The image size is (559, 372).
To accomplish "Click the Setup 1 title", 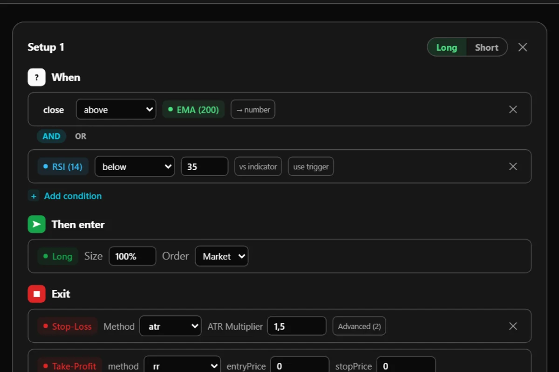I will point(46,47).
